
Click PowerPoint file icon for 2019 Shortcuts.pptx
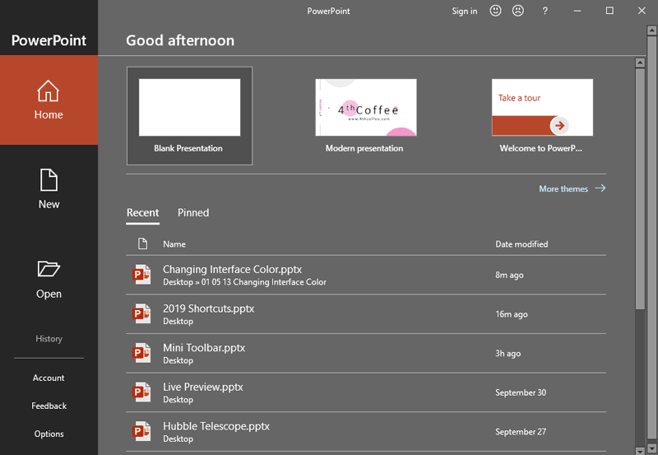coord(141,313)
